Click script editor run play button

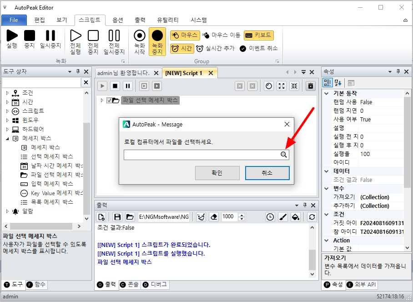[x=102, y=86]
